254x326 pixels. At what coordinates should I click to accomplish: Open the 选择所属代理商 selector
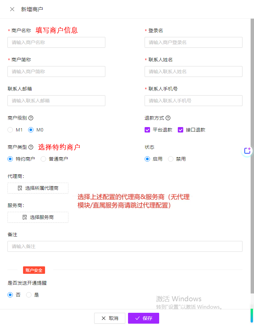click(x=38, y=188)
